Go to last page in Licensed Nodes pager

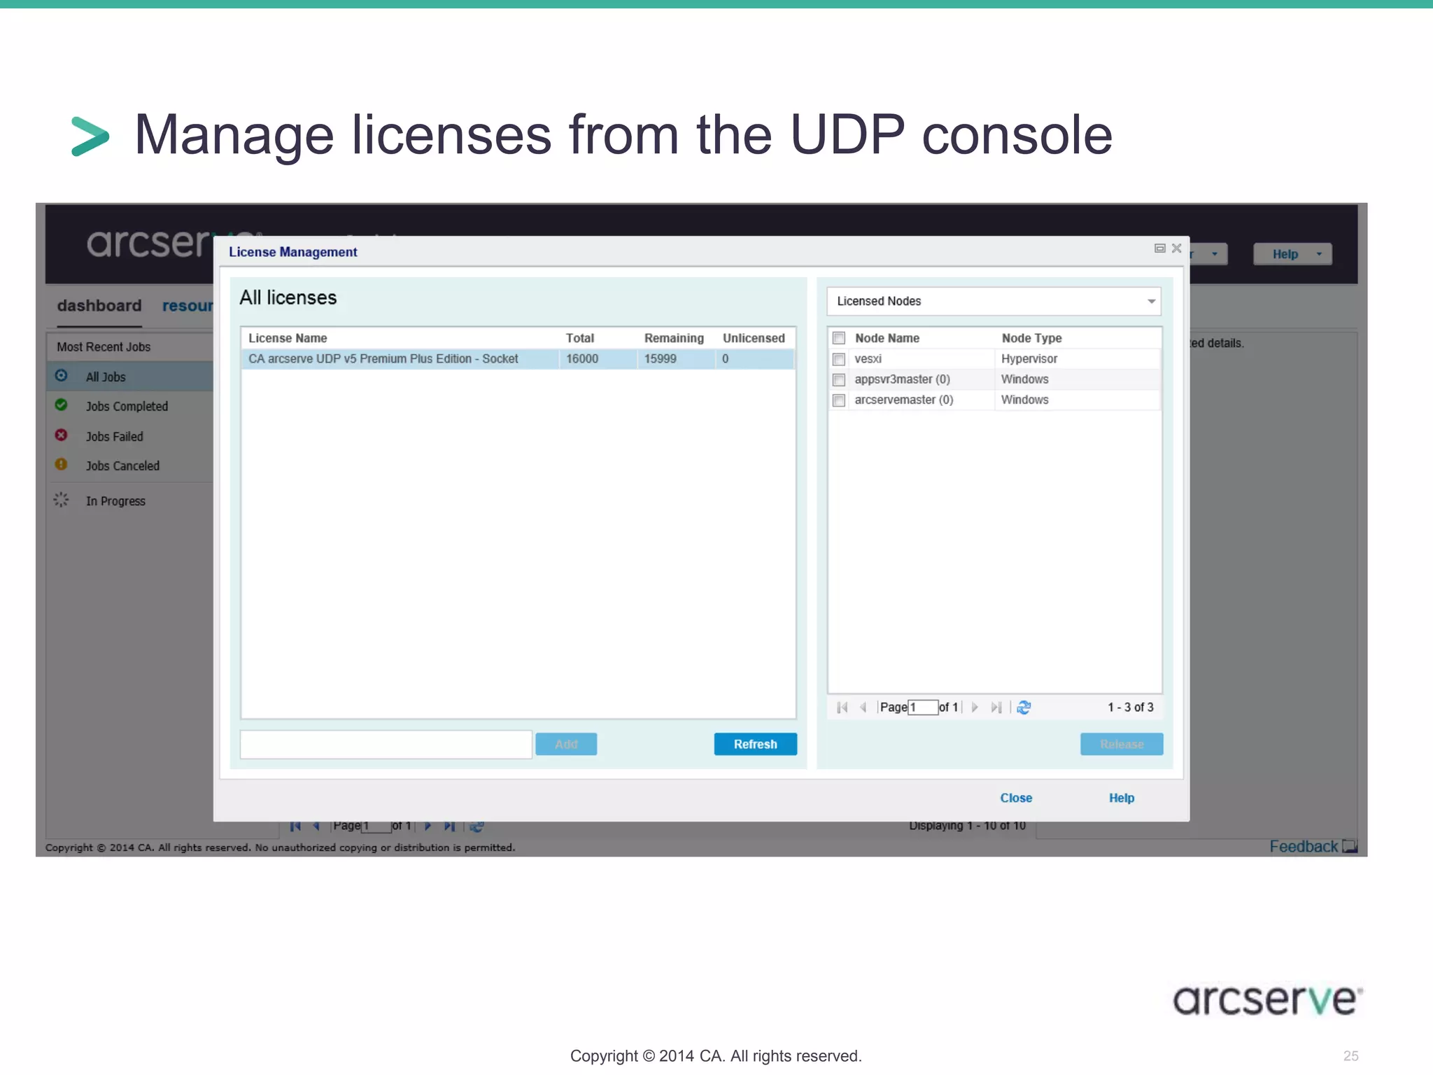(996, 708)
